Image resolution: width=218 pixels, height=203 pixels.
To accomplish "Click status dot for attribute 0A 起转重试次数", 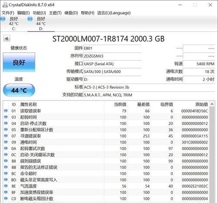I will [6, 148].
